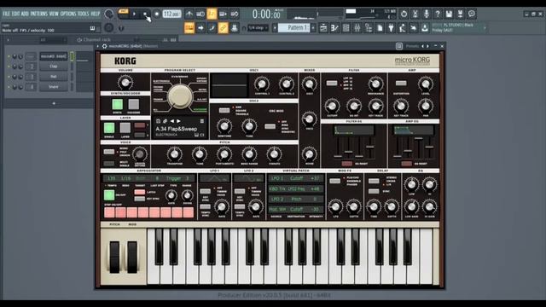
Task: Toggle the countdown before recording icon
Action: pos(212,14)
